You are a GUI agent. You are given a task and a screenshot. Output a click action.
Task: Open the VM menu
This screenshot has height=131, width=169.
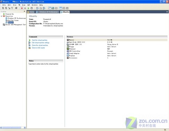19,5
